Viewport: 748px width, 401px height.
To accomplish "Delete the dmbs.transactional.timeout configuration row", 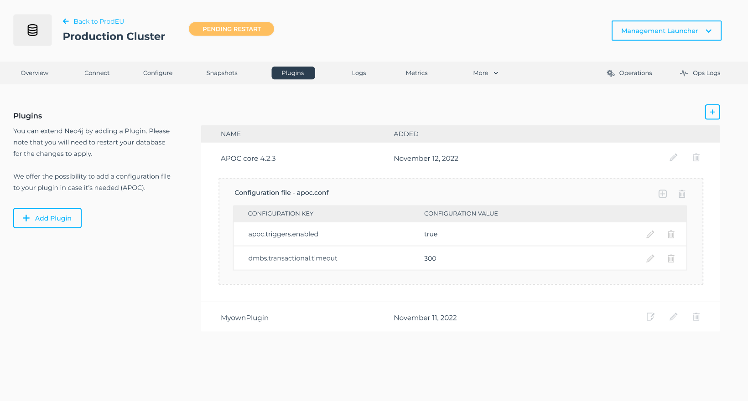I will point(671,258).
